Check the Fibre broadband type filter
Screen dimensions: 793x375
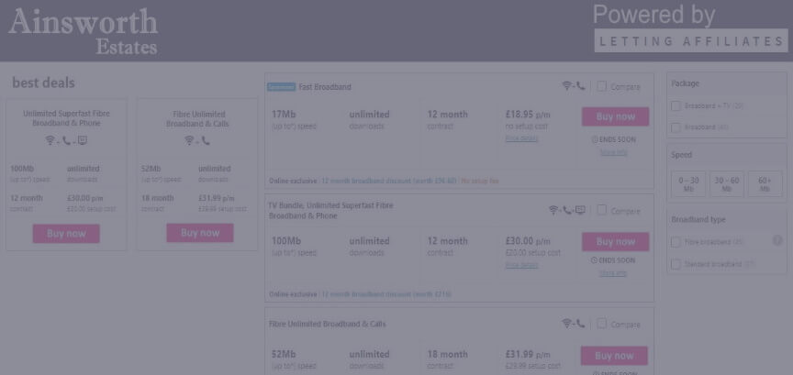click(x=676, y=242)
